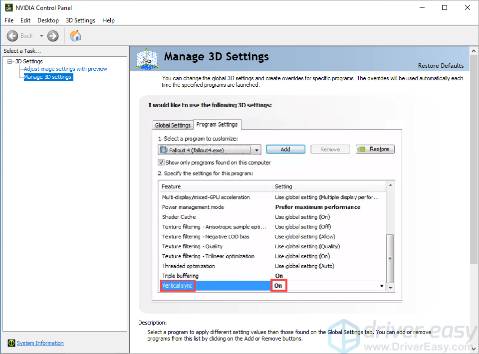The image size is (479, 354).
Task: Toggle Triple buffering setting
Action: click(x=279, y=275)
